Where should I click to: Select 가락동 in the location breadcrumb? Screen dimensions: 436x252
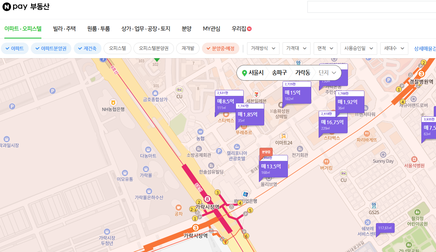coord(302,73)
